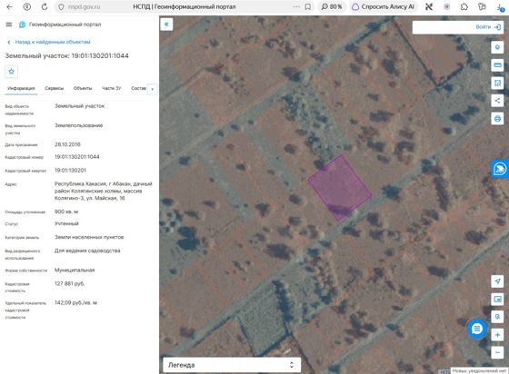Screen dimensions: 509x374
Task: Open the round blue chat bubble button
Action: (477, 329)
